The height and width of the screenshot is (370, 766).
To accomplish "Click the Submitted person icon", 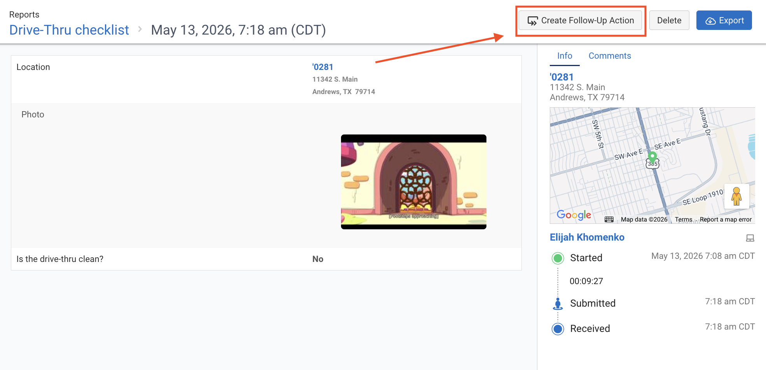I will click(x=558, y=304).
